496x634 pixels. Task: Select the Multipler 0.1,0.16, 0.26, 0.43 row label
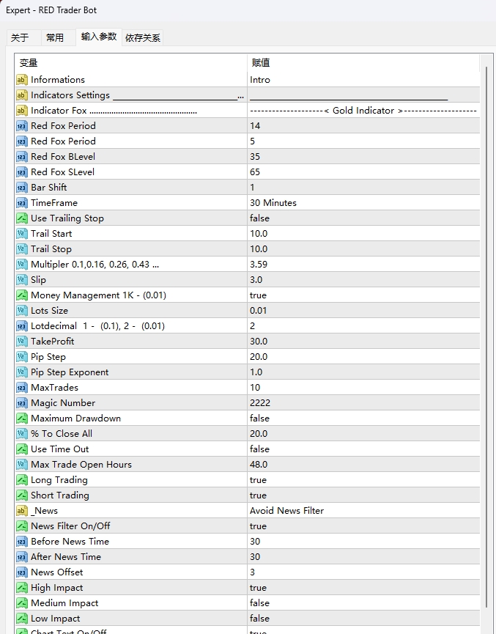(95, 265)
